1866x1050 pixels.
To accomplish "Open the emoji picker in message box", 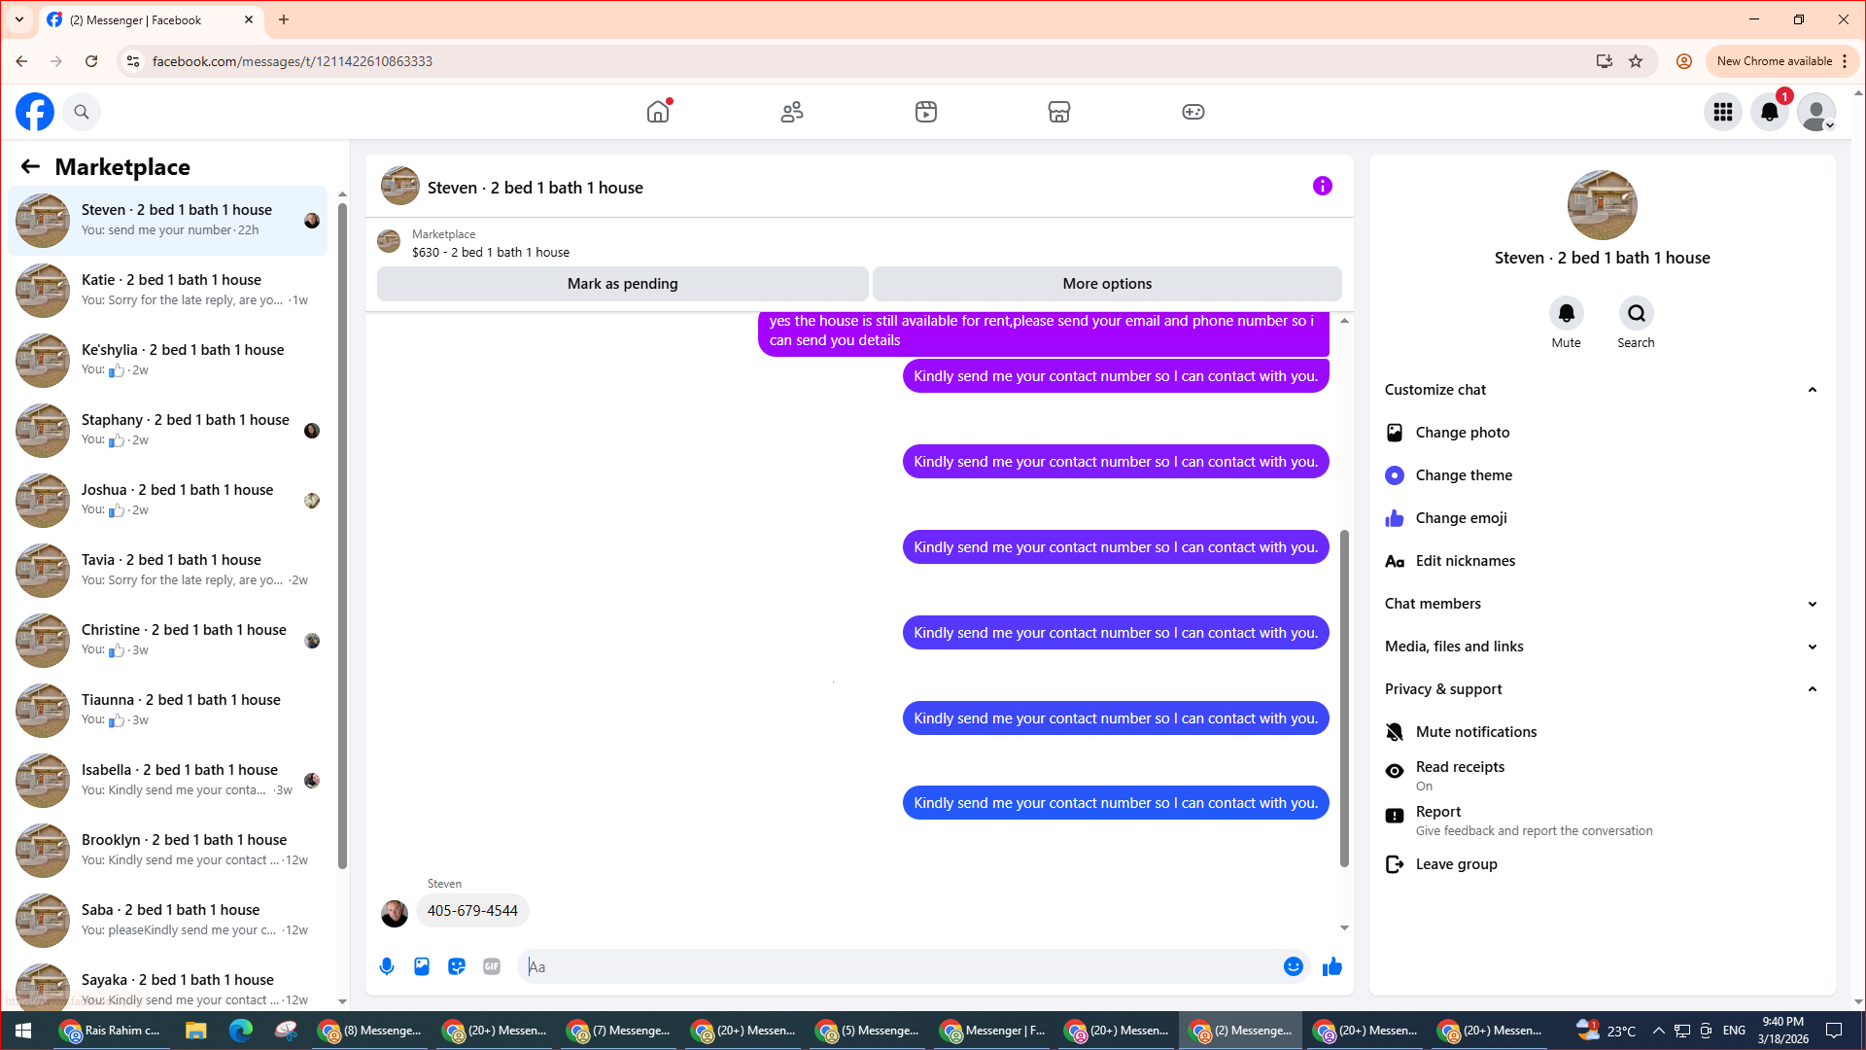I will click(x=1293, y=966).
